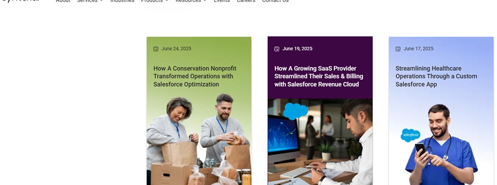
Task: Expand the Resources dropdown menu
Action: tap(191, 1)
